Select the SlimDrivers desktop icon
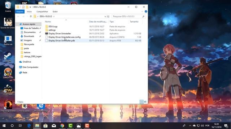 (8, 73)
